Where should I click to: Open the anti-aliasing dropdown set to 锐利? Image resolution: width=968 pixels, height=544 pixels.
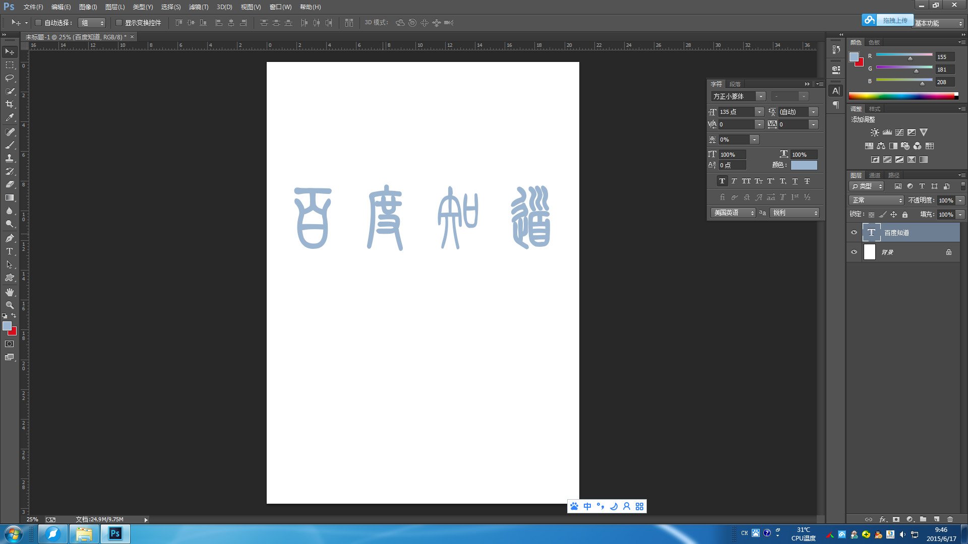pos(795,212)
